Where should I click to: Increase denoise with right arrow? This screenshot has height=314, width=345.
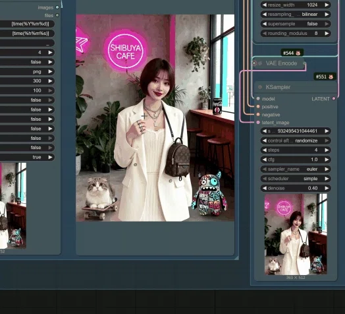click(327, 188)
